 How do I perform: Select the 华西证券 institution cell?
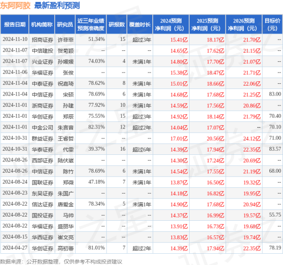(x=42, y=237)
